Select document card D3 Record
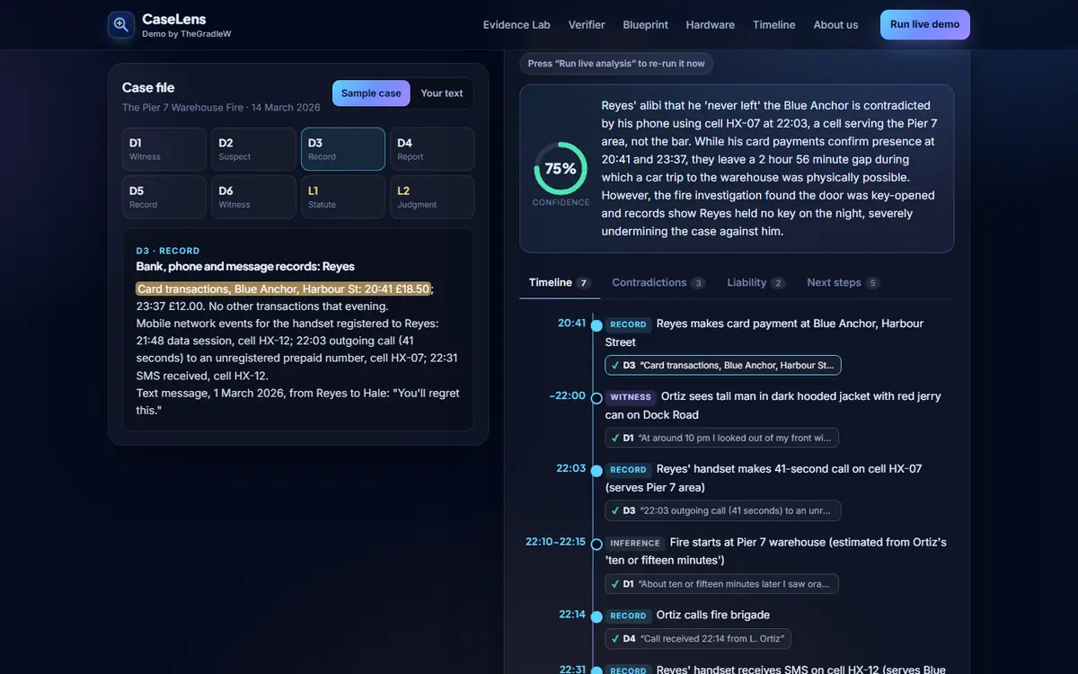The width and height of the screenshot is (1078, 674). tap(343, 149)
